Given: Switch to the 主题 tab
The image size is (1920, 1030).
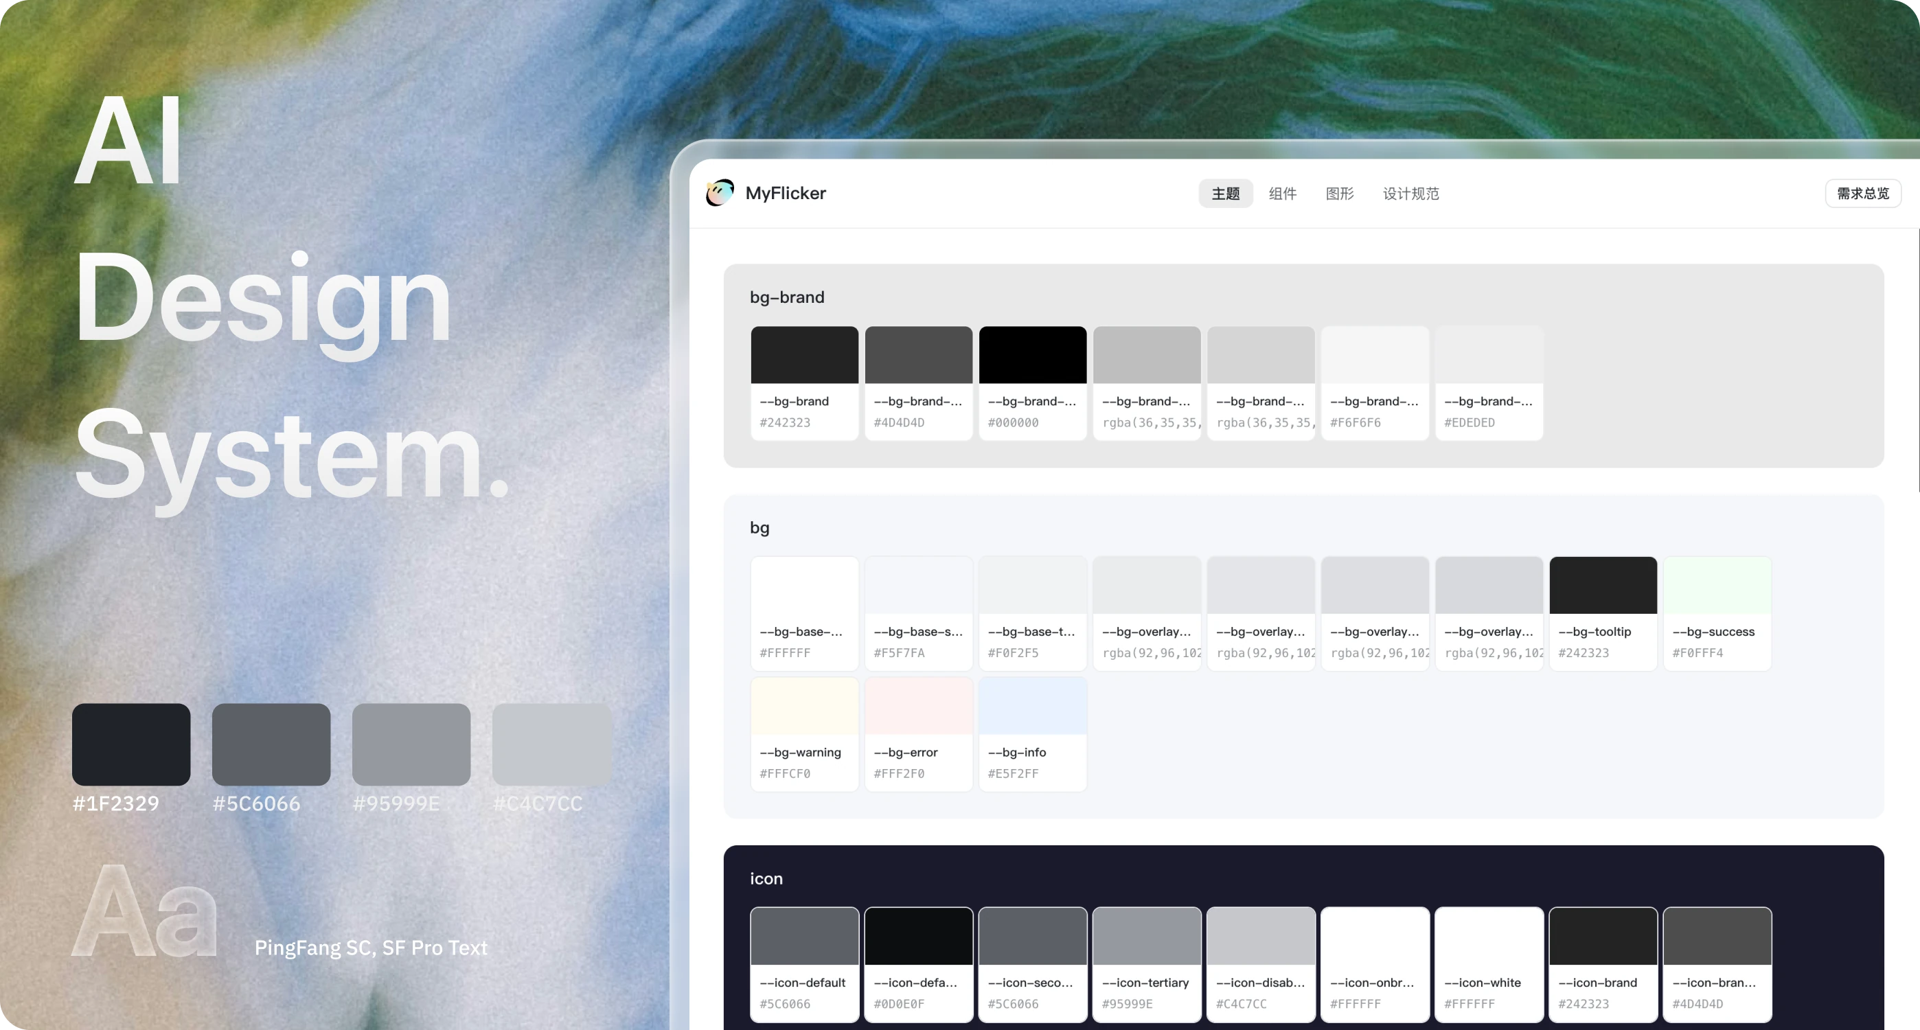Looking at the screenshot, I should coord(1225,194).
